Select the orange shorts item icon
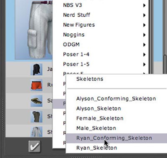 click(36, 85)
